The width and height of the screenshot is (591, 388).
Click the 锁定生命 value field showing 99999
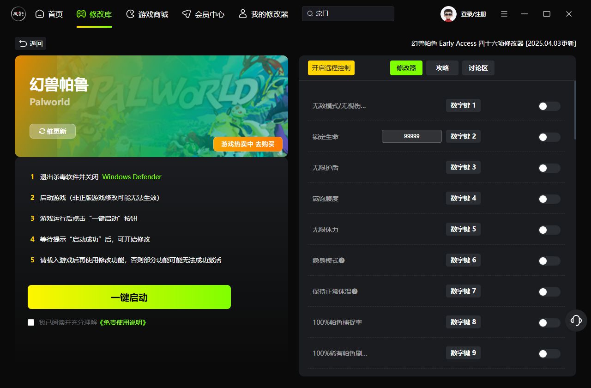click(411, 136)
